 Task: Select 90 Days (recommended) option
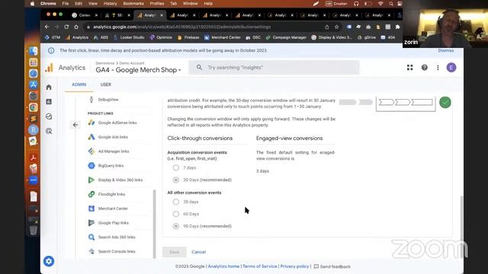[x=176, y=226]
